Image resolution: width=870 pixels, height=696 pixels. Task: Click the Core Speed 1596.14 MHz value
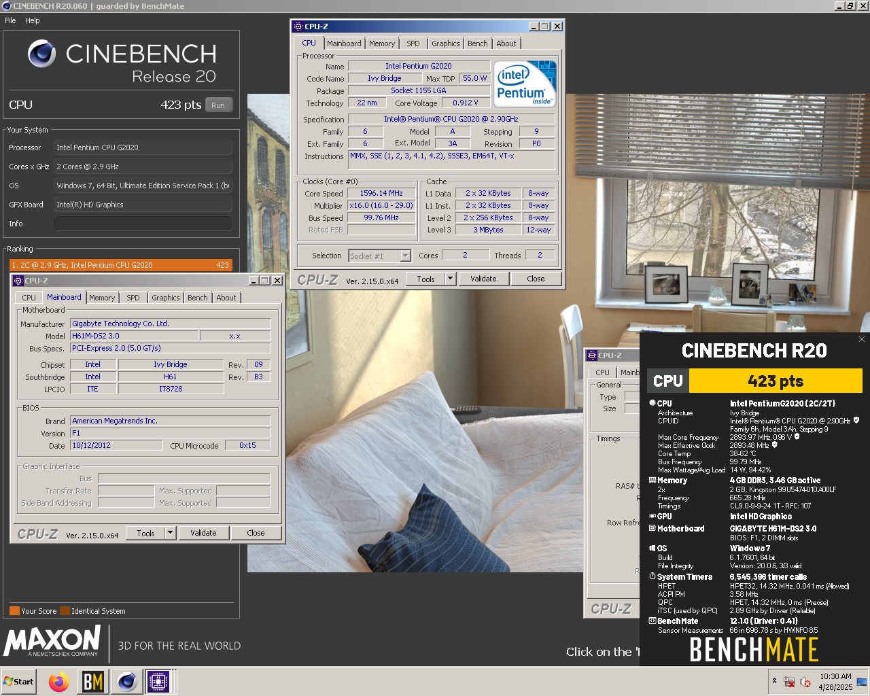tap(381, 193)
